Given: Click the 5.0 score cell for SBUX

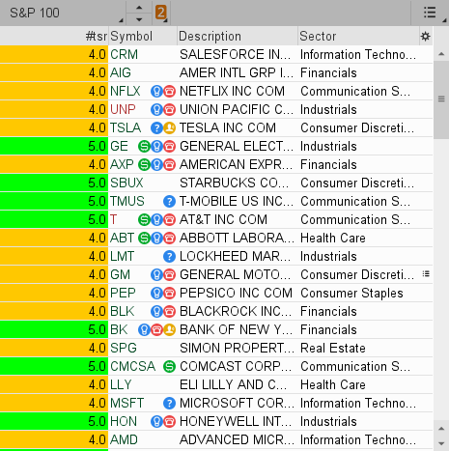Looking at the screenshot, I should coord(54,183).
